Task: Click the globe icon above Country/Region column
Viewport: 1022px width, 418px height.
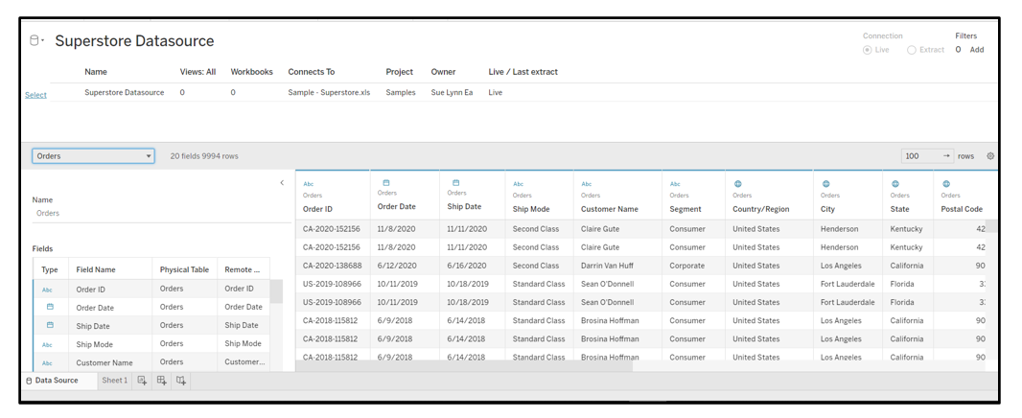Action: pyautogui.click(x=737, y=183)
